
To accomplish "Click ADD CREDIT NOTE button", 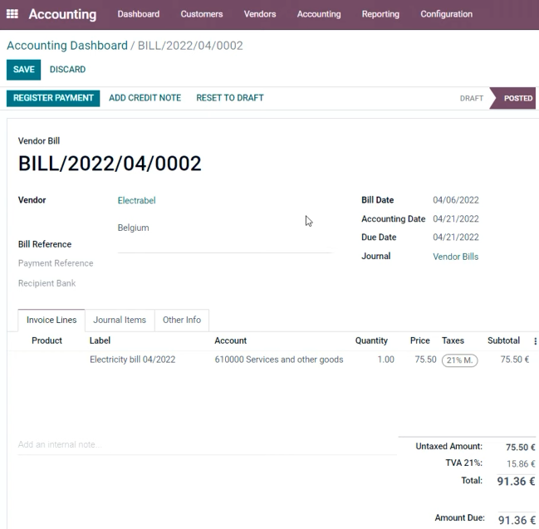I will click(145, 98).
